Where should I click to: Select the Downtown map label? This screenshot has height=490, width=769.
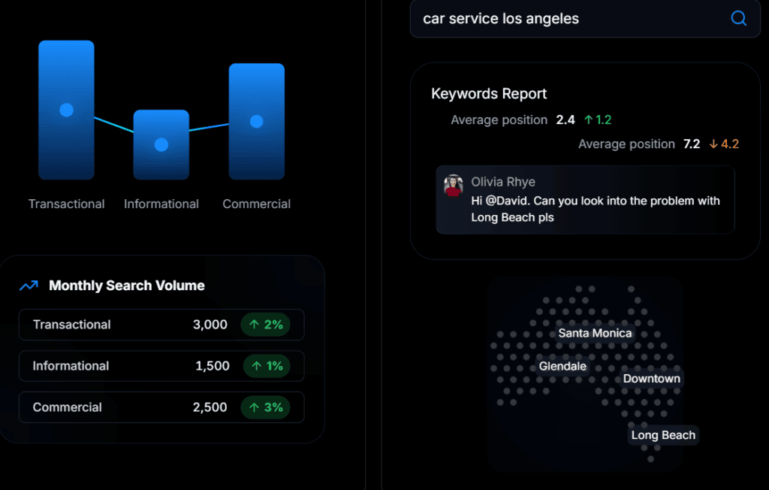click(651, 379)
